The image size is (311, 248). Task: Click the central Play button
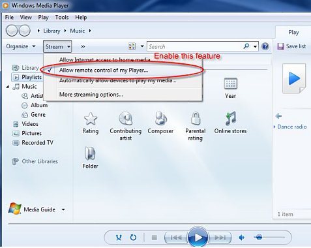pyautogui.click(x=198, y=238)
